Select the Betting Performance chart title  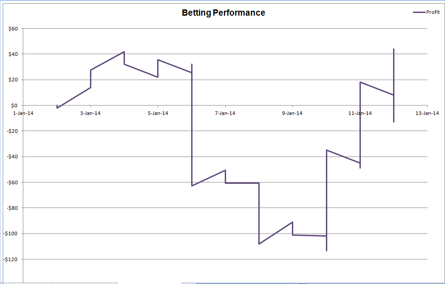(223, 13)
